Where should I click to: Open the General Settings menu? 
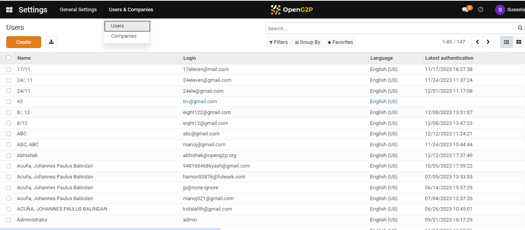coord(78,10)
